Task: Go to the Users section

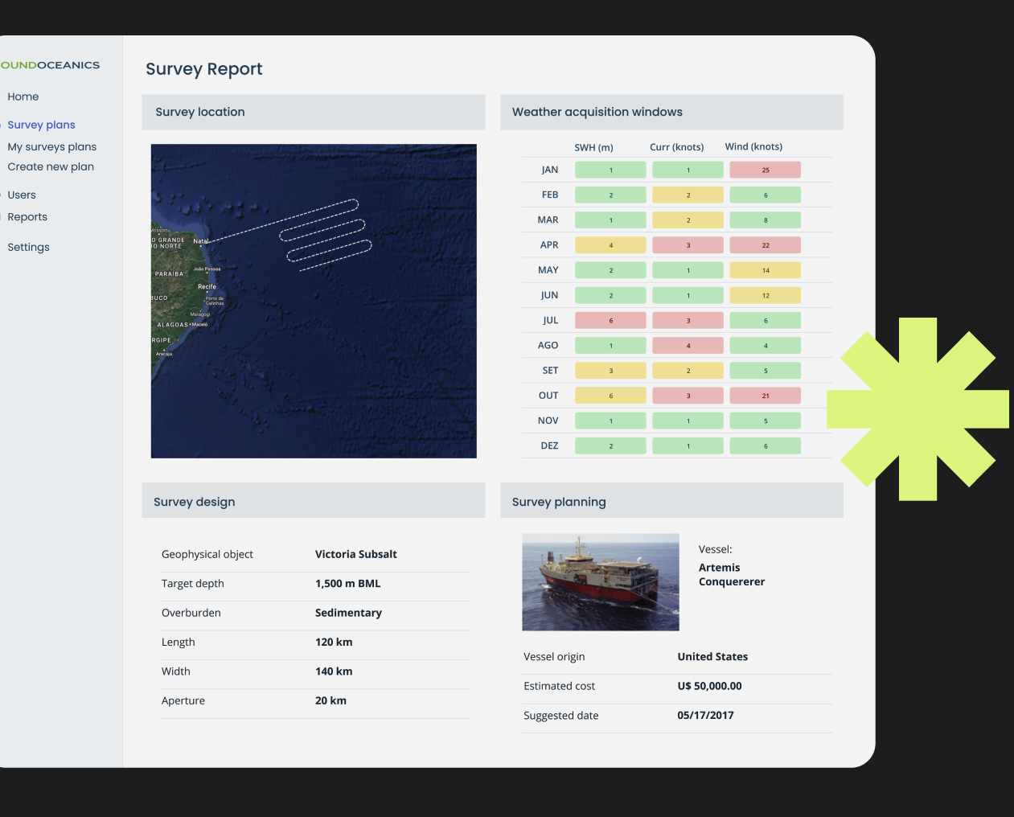Action: (22, 195)
